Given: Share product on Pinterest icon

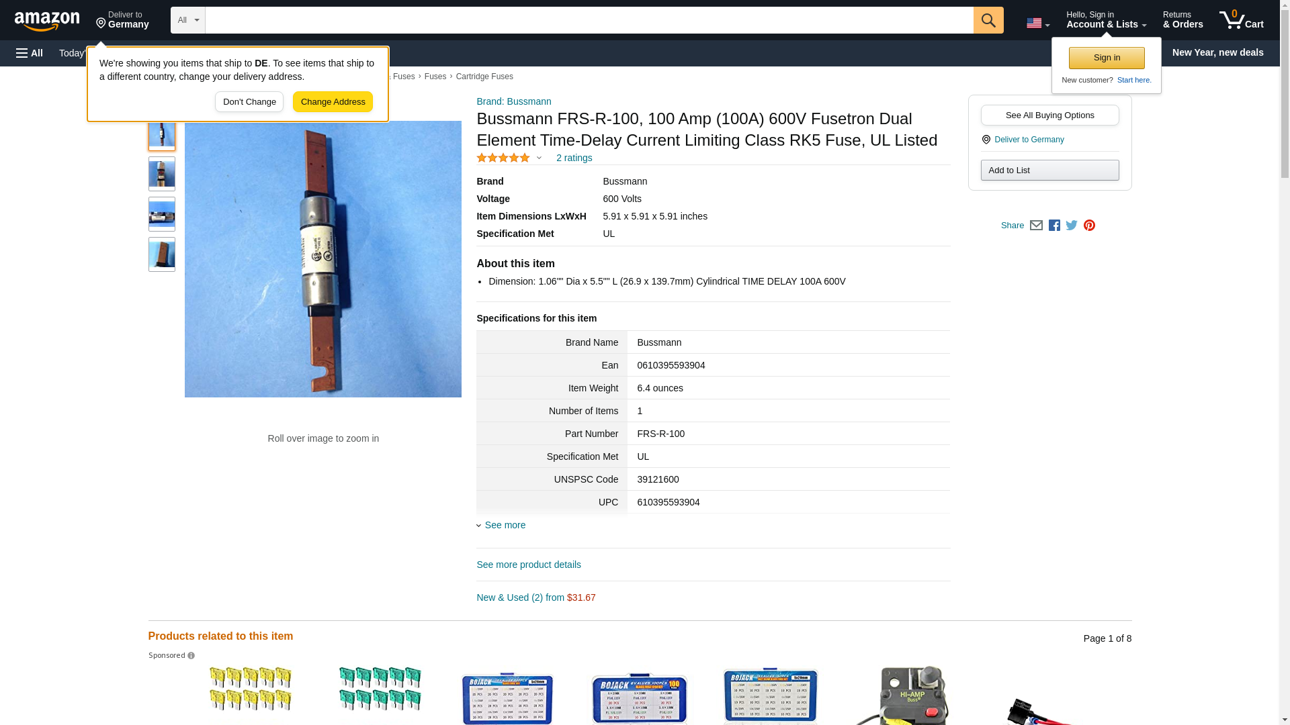Looking at the screenshot, I should tap(1089, 226).
